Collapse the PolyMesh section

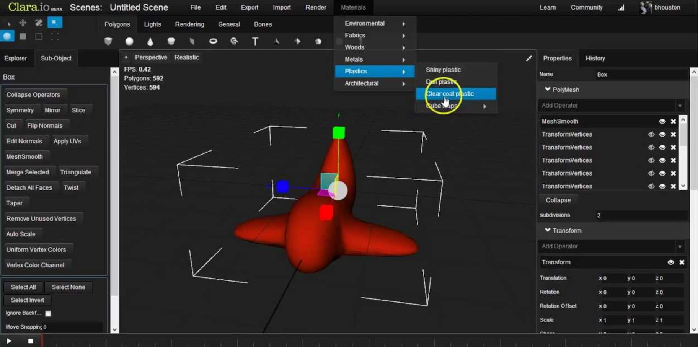pyautogui.click(x=548, y=90)
